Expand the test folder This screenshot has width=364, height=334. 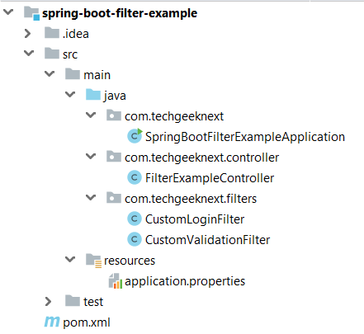[48, 302]
